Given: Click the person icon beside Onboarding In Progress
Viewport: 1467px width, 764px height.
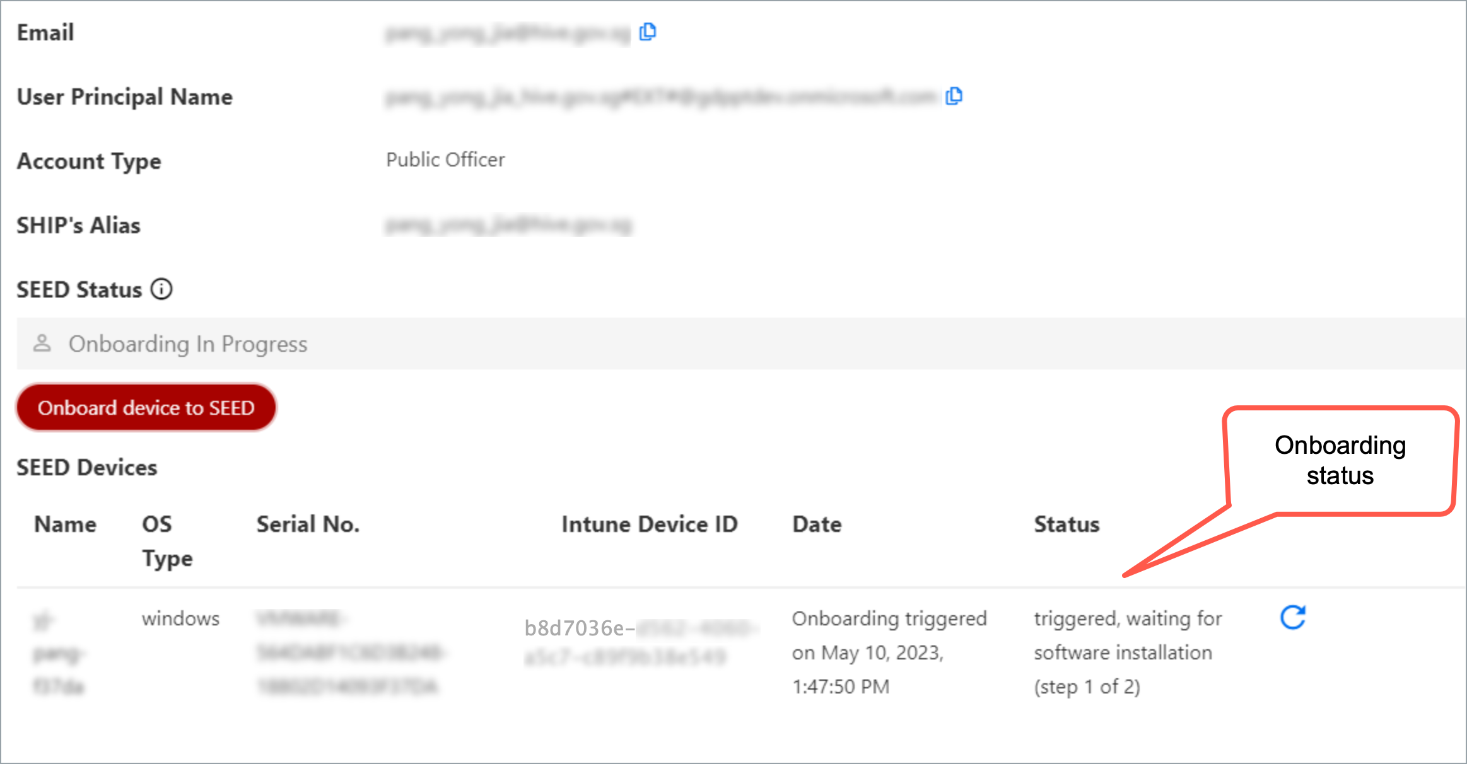Looking at the screenshot, I should [42, 344].
